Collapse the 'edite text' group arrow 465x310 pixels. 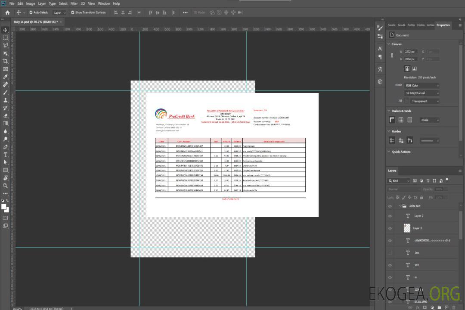(x=400, y=206)
